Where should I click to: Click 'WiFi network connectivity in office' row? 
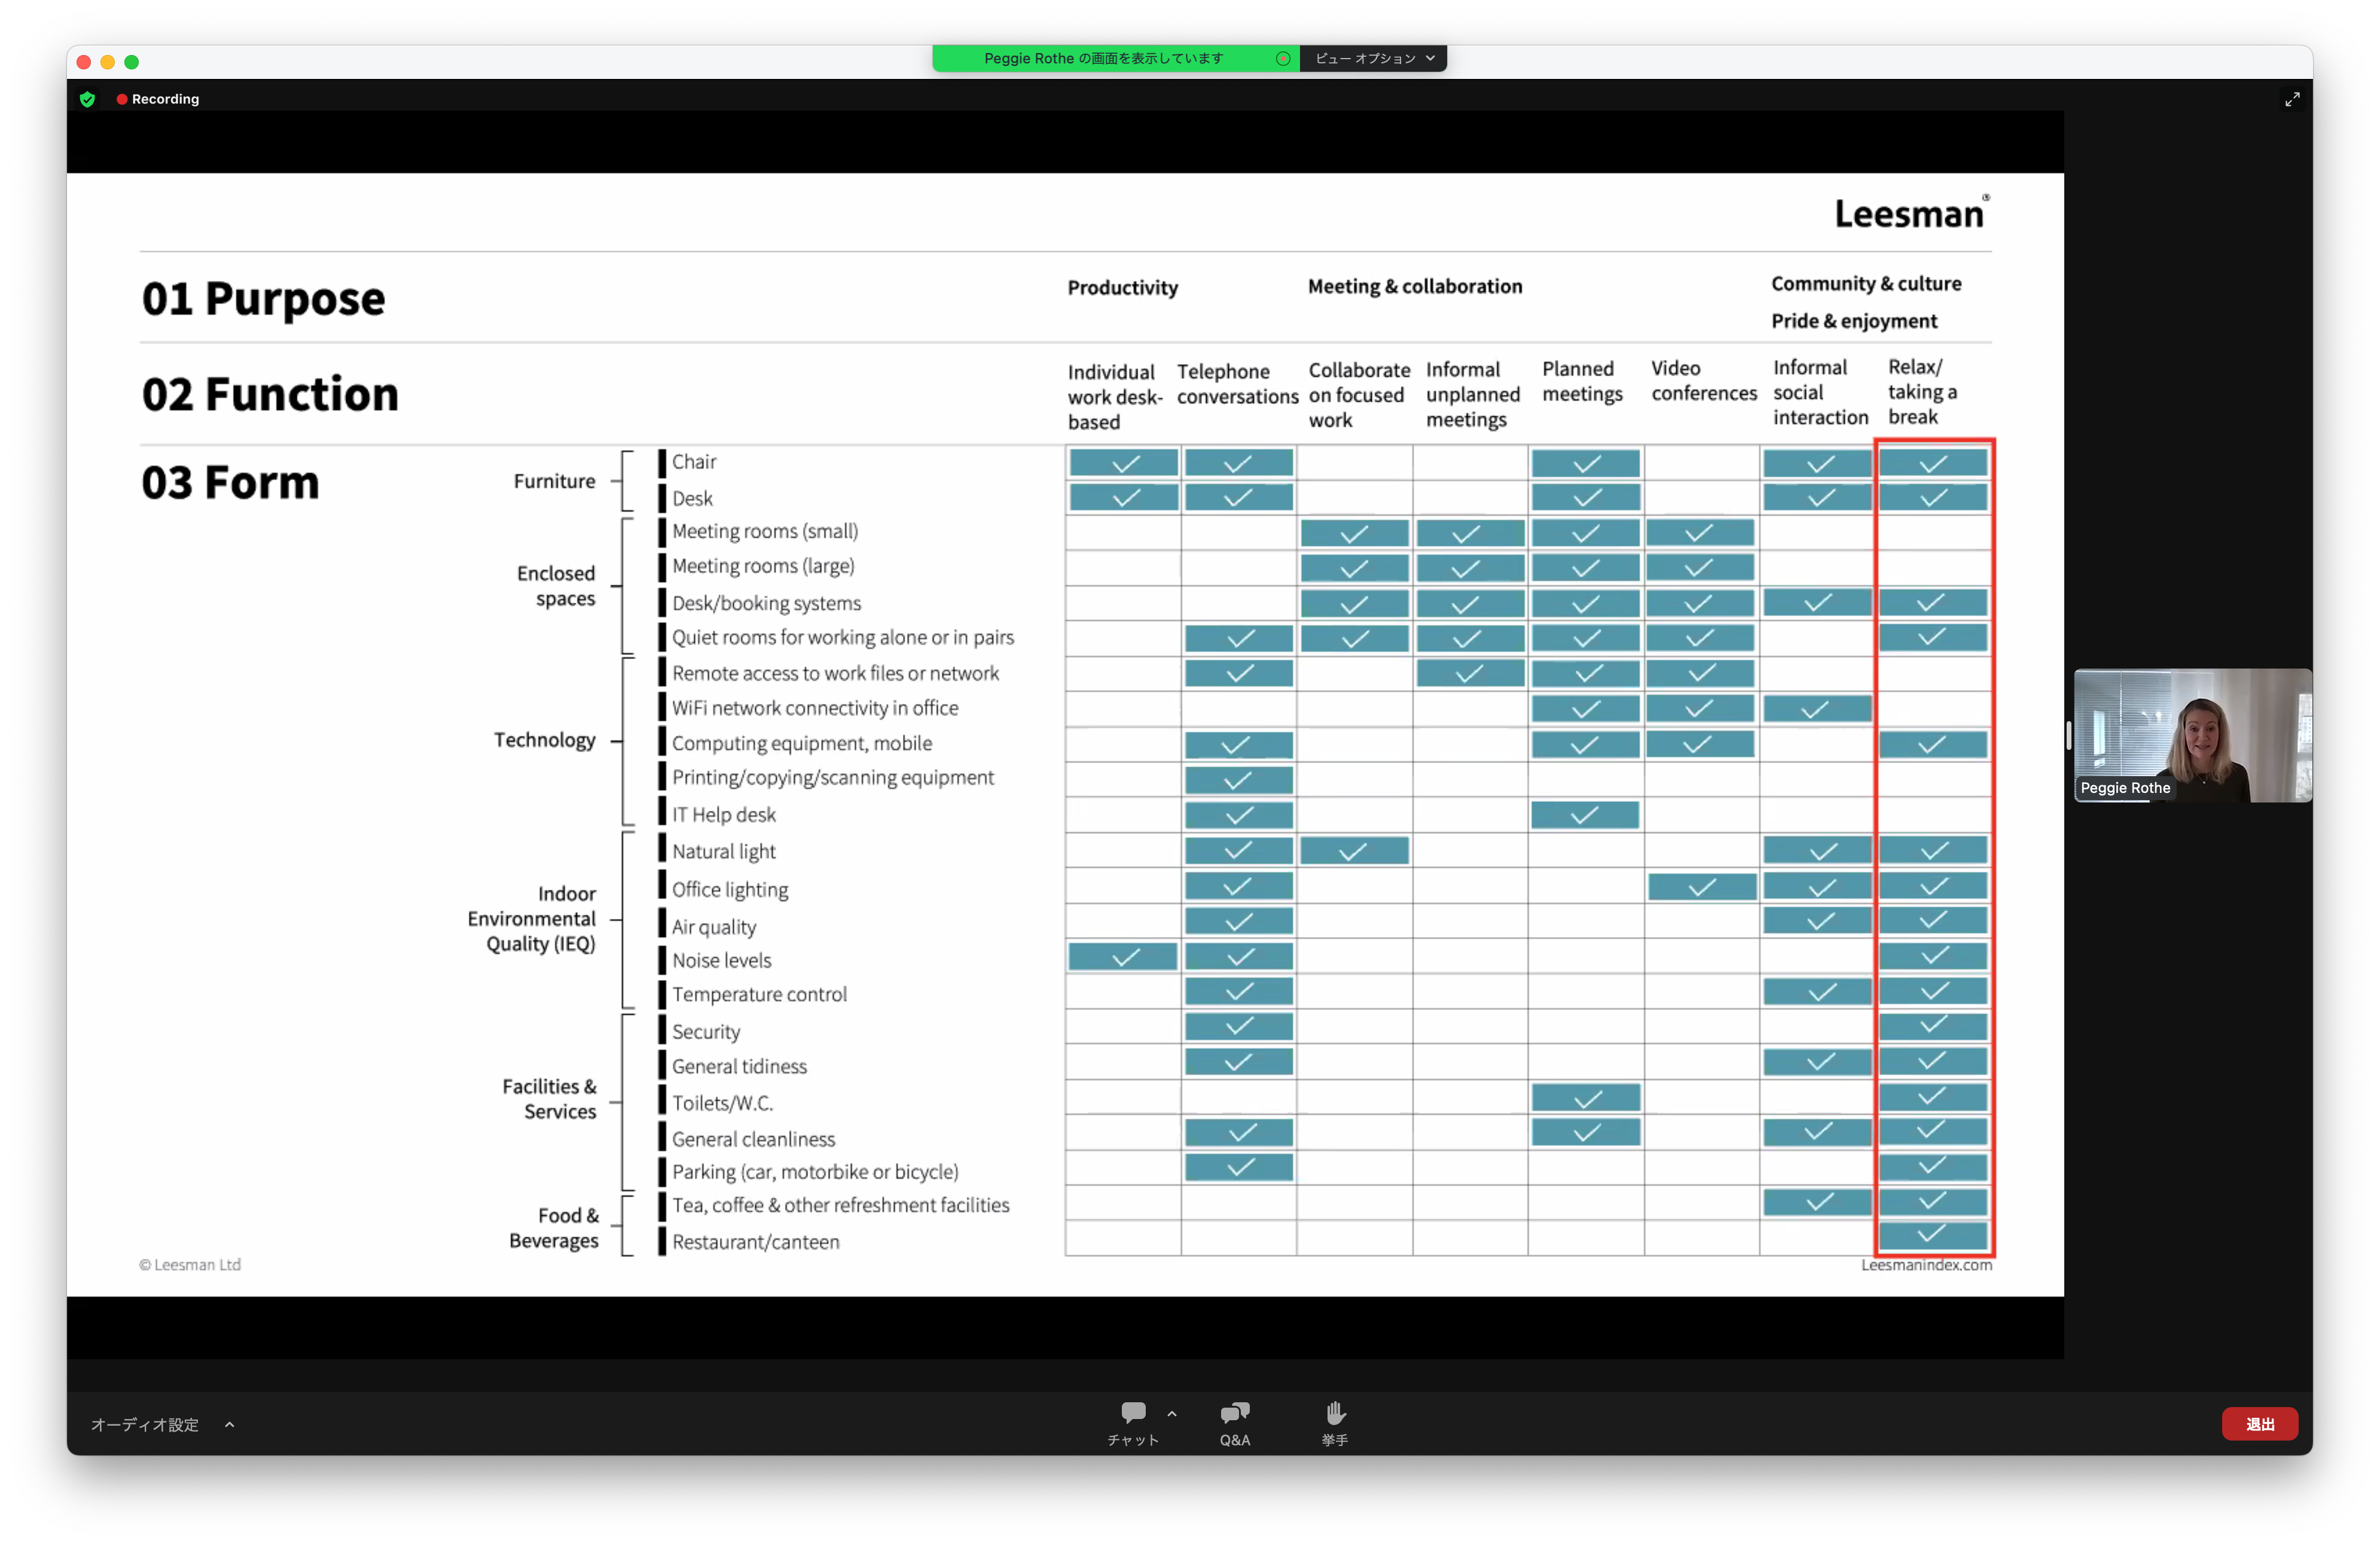(x=814, y=708)
